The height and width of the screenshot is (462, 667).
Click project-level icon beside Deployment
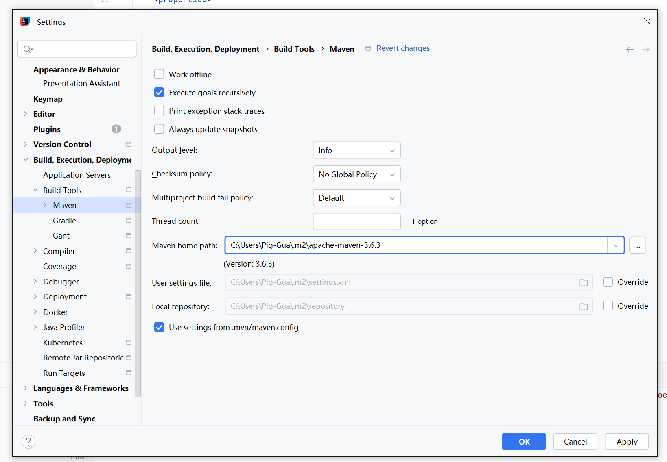pyautogui.click(x=129, y=297)
